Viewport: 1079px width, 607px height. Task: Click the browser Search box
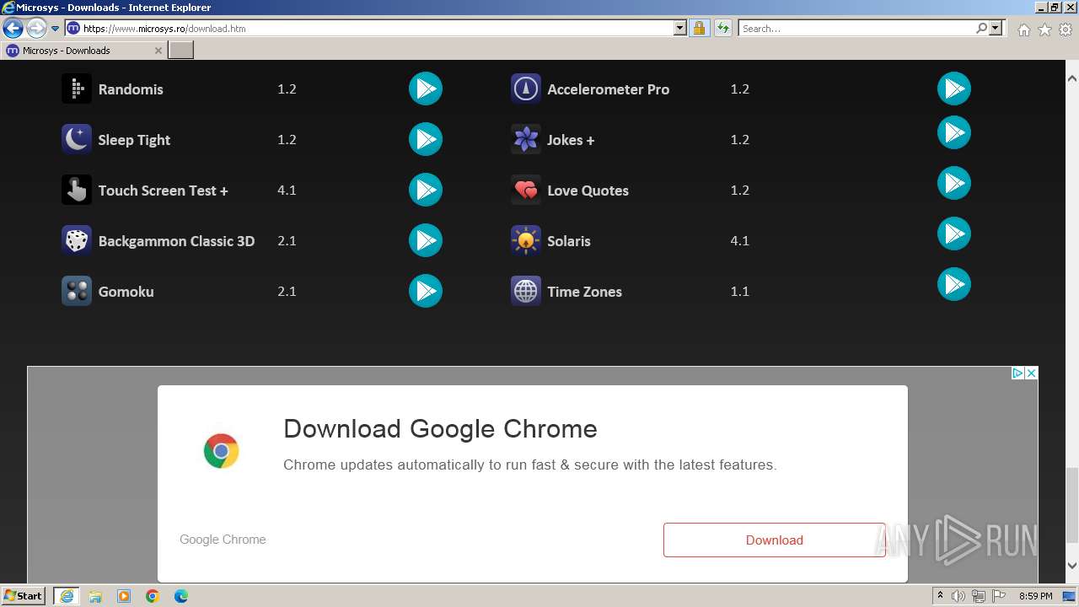[856, 28]
